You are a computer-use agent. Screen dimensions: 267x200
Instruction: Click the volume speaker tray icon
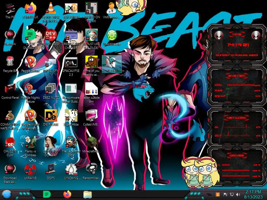(238, 194)
